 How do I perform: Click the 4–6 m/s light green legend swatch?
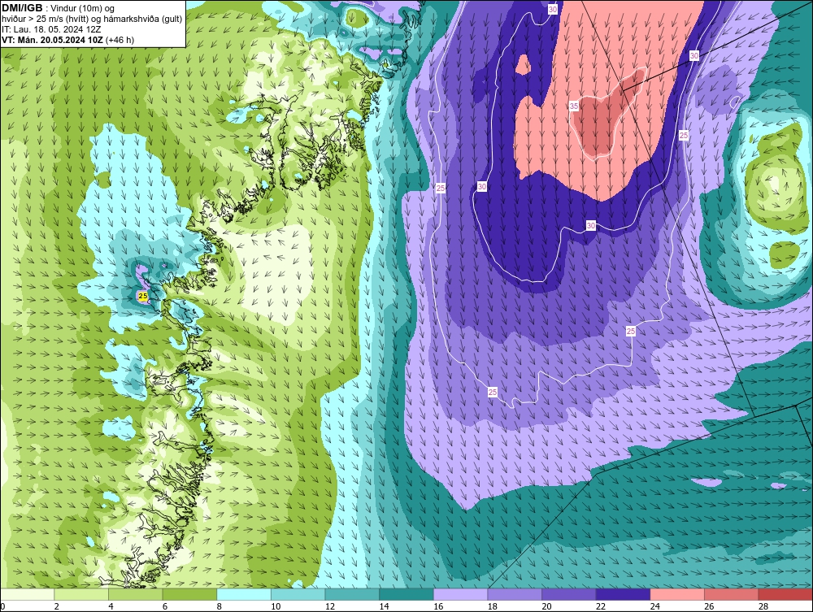click(x=135, y=594)
